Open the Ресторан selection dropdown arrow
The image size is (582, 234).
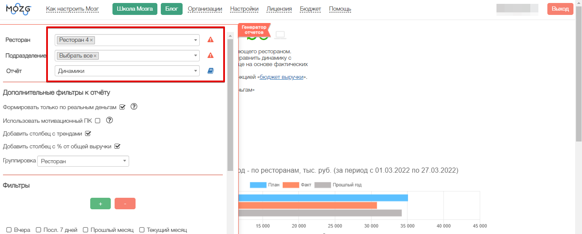click(195, 40)
